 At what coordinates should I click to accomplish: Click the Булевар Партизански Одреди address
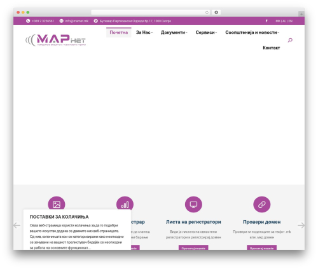135,21
